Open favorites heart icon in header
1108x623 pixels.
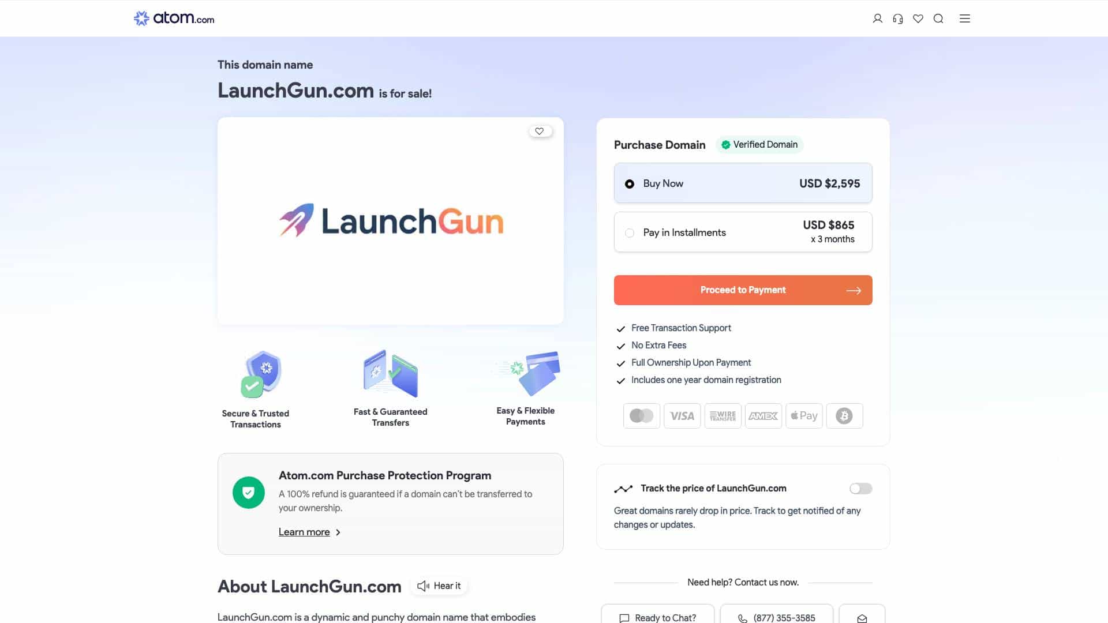(918, 18)
